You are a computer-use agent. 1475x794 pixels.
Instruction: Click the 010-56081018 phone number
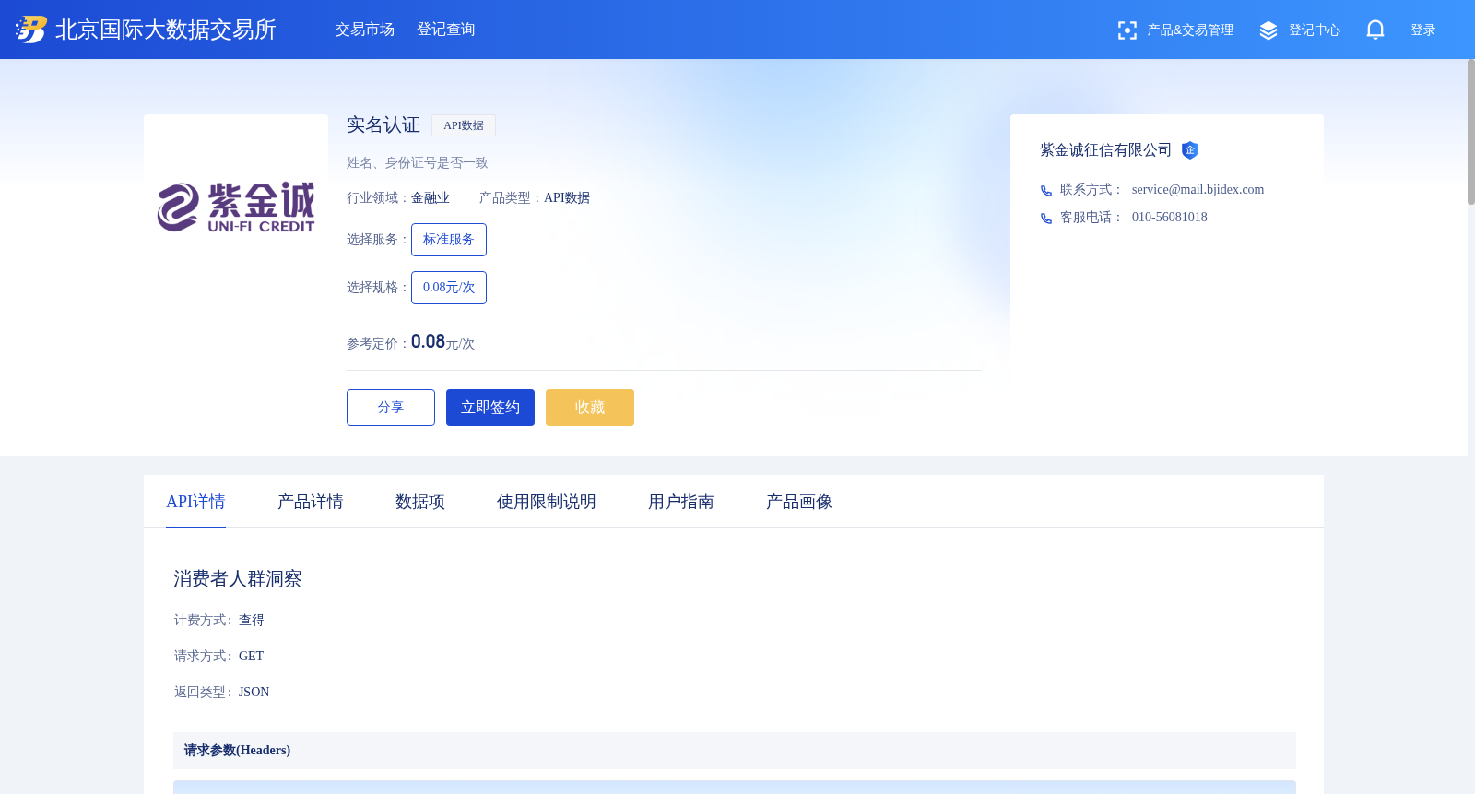click(1169, 218)
